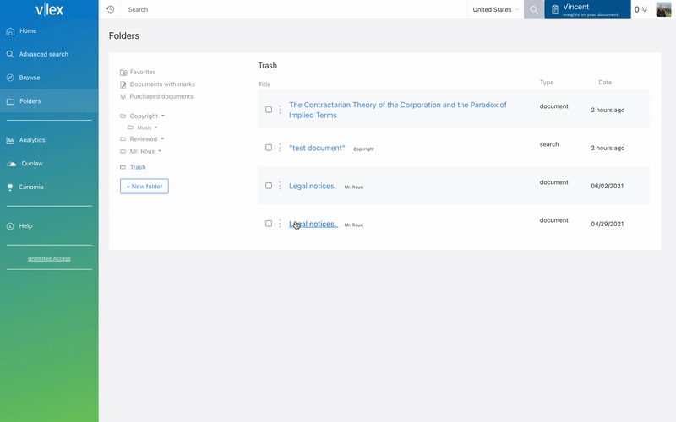This screenshot has height=422, width=676.
Task: Select the Mr. Roux folder
Action: coord(142,151)
